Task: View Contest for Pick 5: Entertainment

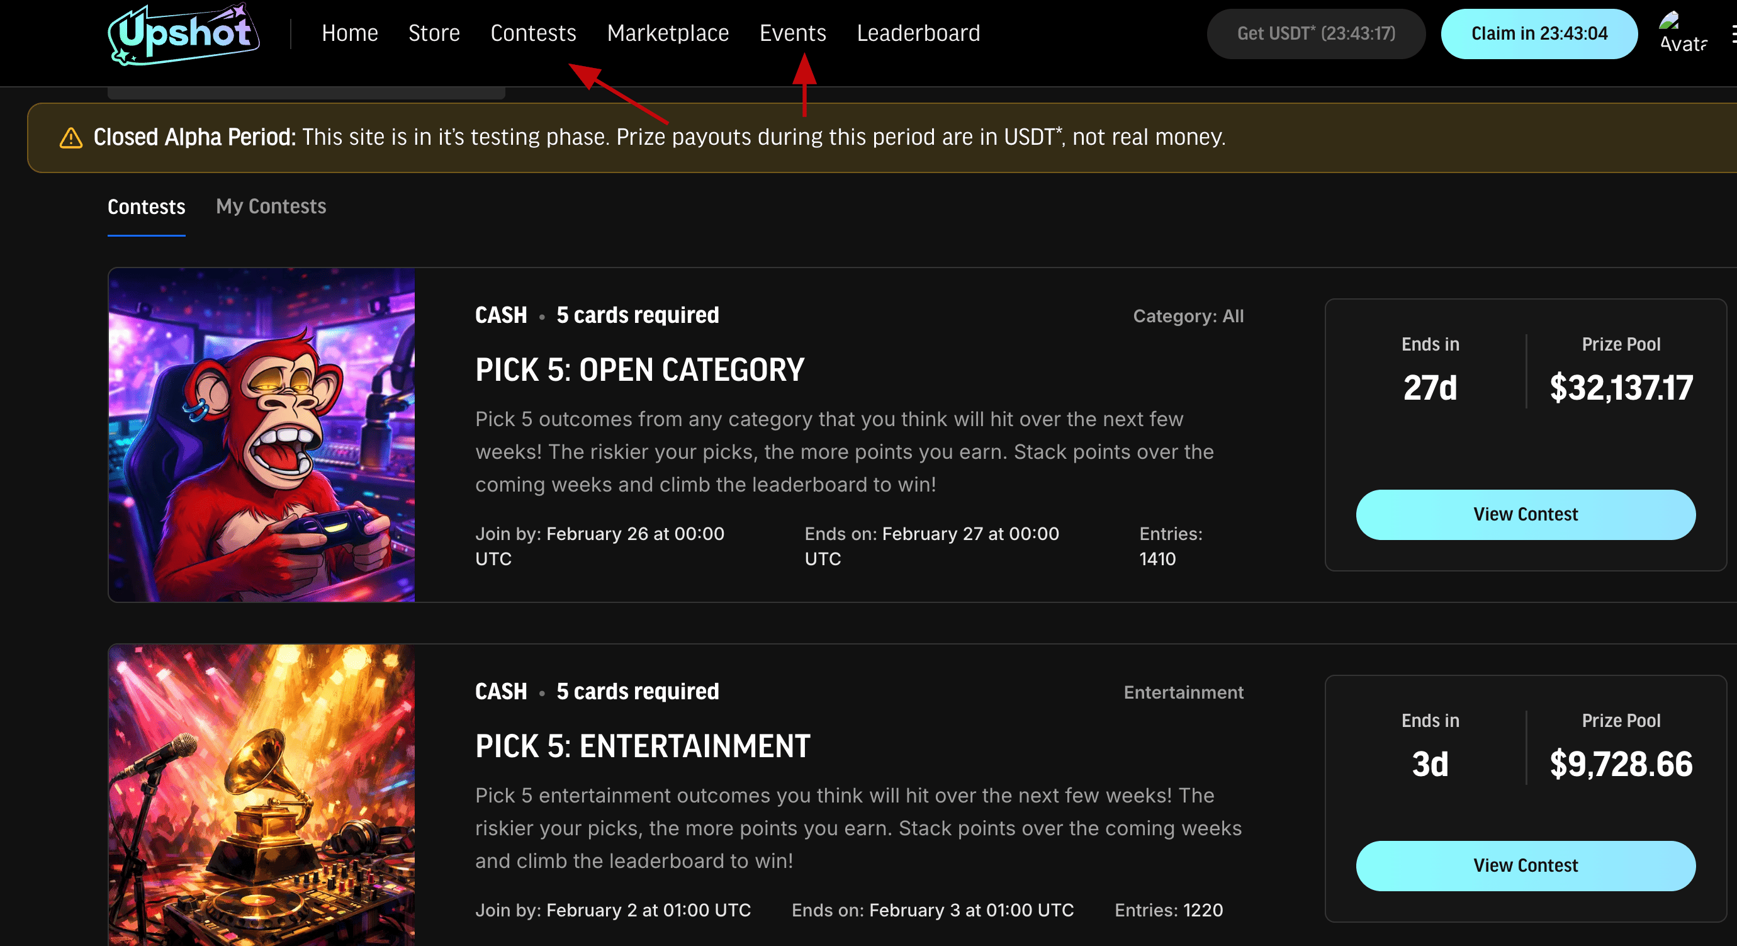Action: [1524, 866]
